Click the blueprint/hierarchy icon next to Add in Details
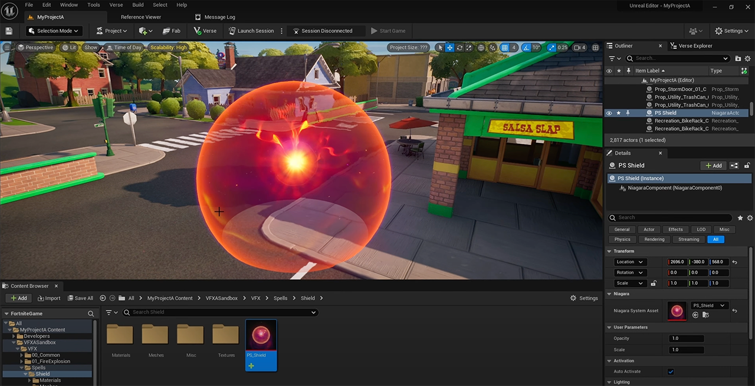 coord(734,166)
